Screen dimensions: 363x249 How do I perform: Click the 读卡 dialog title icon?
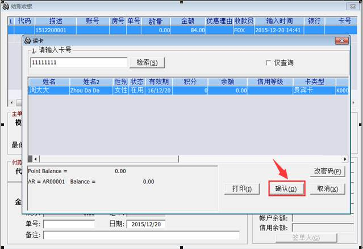point(27,41)
